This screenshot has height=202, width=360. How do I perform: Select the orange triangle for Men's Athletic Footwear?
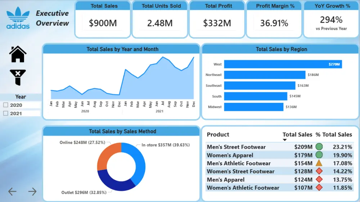coord(319,163)
